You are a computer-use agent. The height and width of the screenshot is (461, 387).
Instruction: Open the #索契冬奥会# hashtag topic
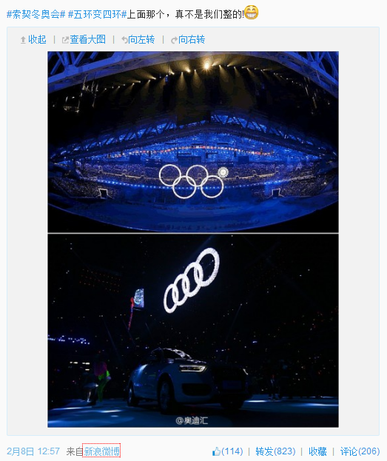tap(36, 14)
